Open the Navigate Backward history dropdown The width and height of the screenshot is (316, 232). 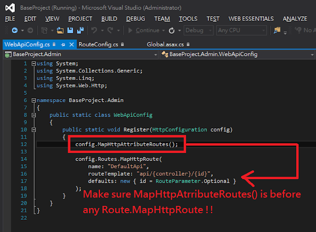pos(22,31)
